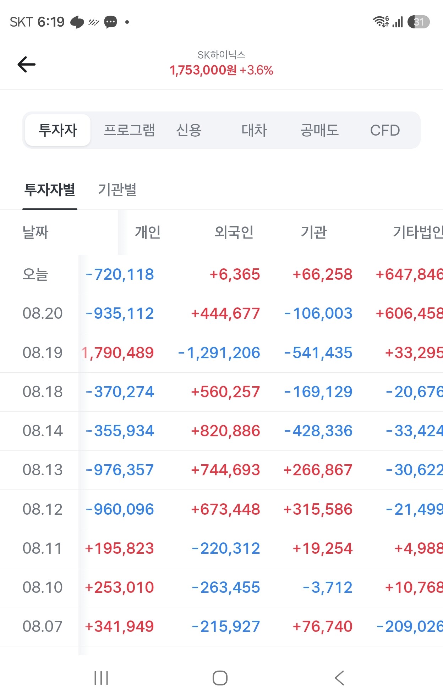
Task: Tap the Android recent apps icon
Action: coord(101,678)
